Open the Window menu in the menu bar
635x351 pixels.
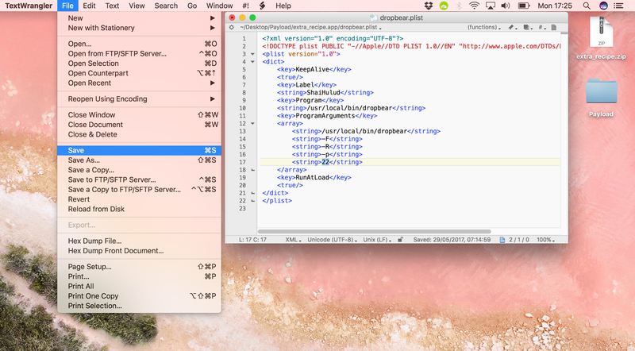220,6
